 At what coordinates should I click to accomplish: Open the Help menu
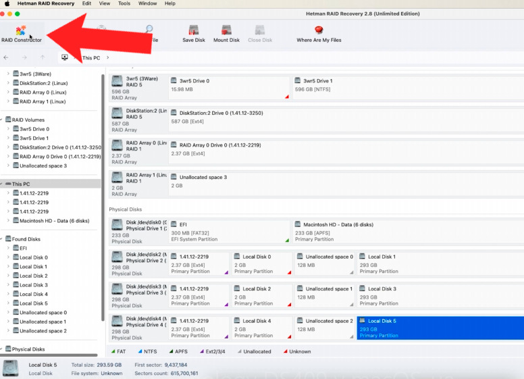169,3
